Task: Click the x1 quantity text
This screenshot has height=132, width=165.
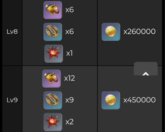Action: tap(70, 53)
